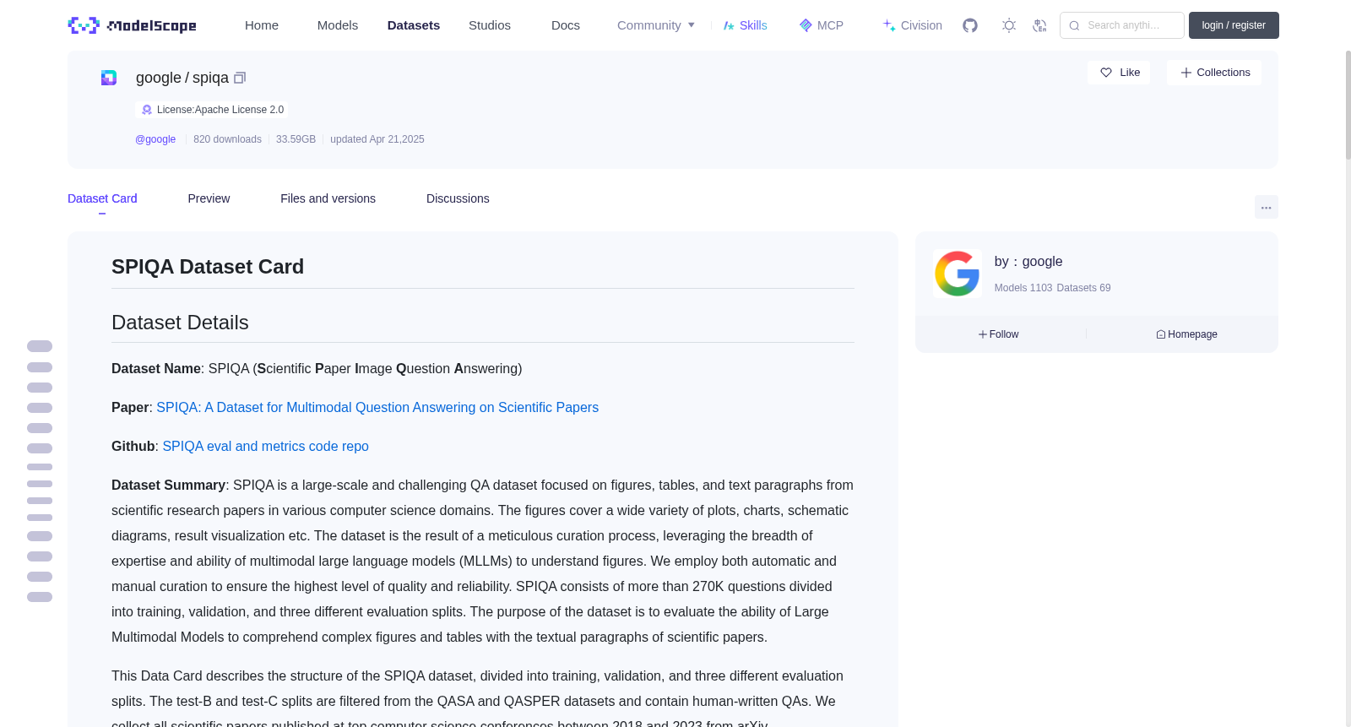Screen dimensions: 1351x727
Task: Open Skills in the top navigation
Action: [x=745, y=25]
